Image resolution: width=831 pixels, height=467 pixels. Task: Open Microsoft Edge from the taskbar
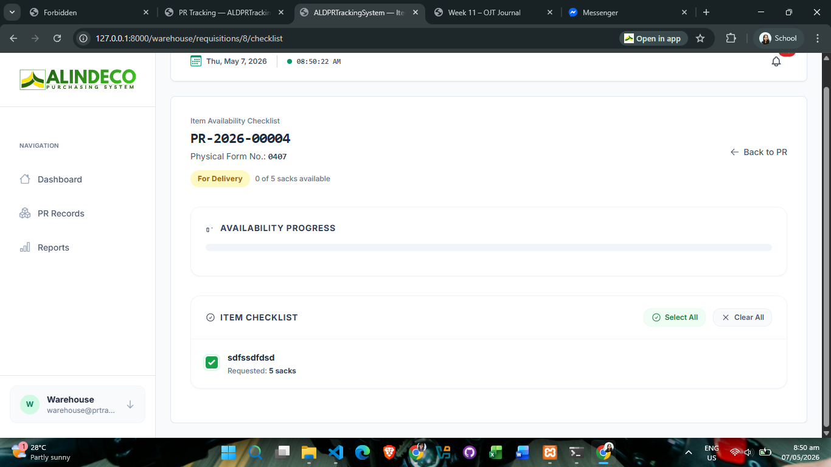pyautogui.click(x=363, y=452)
